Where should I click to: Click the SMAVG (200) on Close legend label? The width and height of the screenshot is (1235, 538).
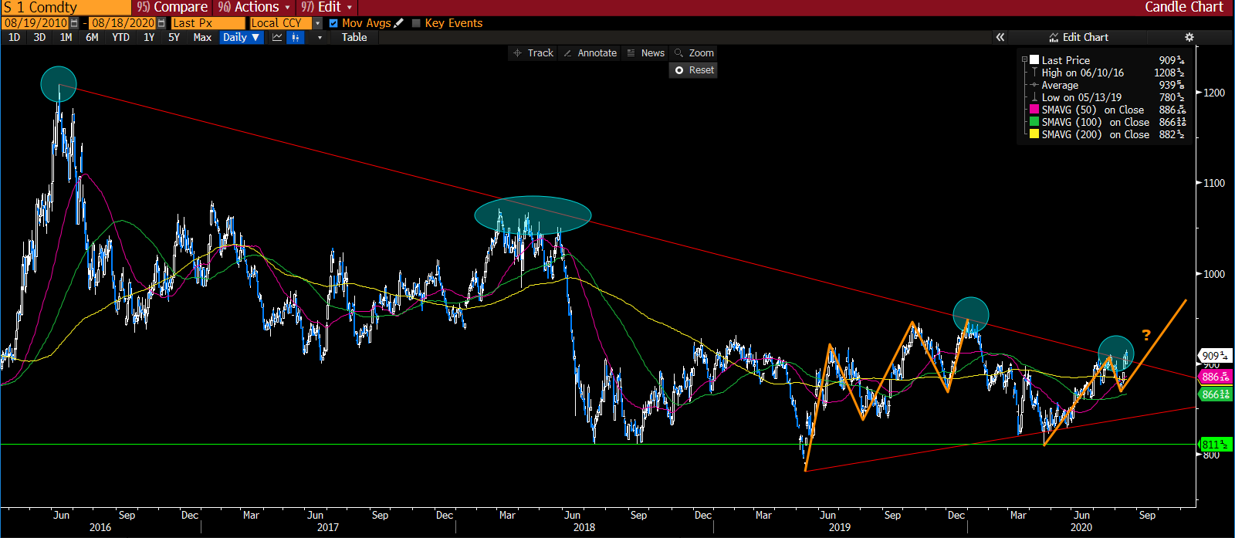click(1095, 134)
